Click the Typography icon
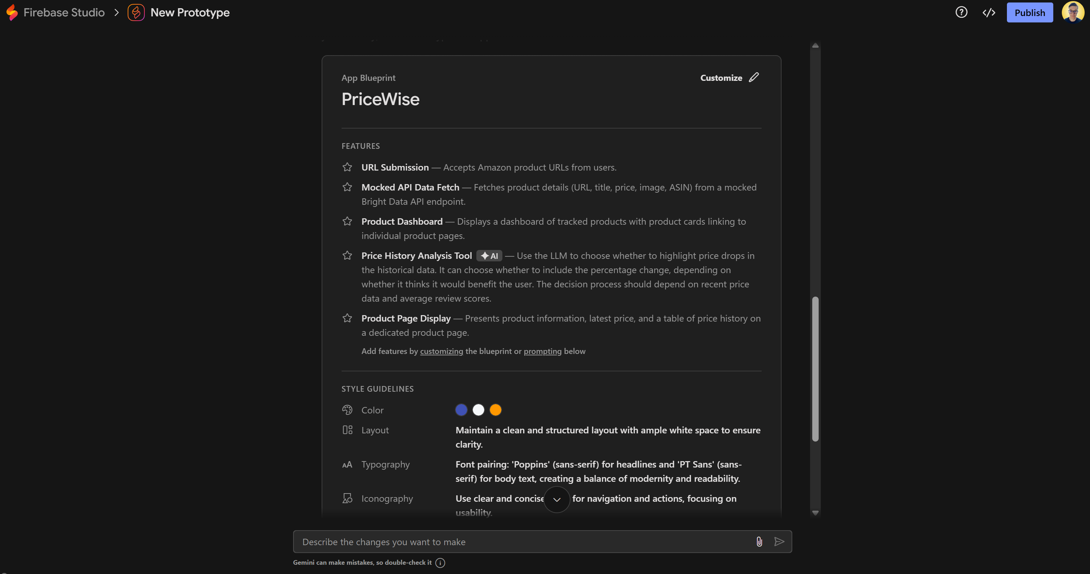The image size is (1090, 574). [x=347, y=464]
